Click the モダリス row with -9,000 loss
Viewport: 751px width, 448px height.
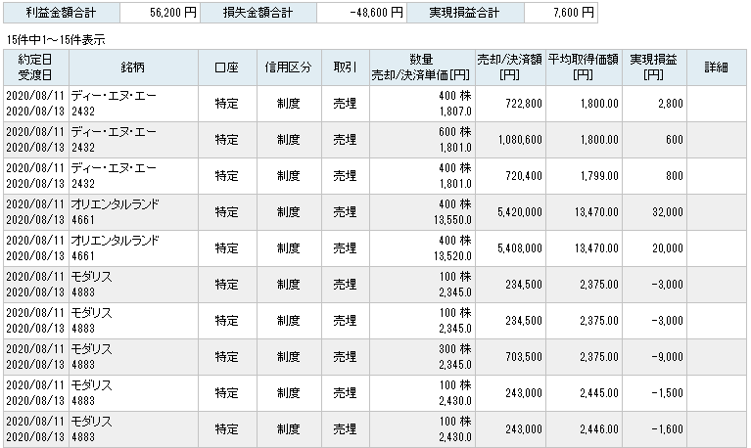point(375,357)
